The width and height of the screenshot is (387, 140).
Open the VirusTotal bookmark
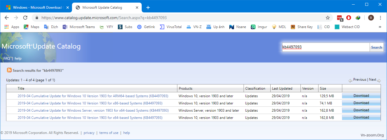point(171,27)
